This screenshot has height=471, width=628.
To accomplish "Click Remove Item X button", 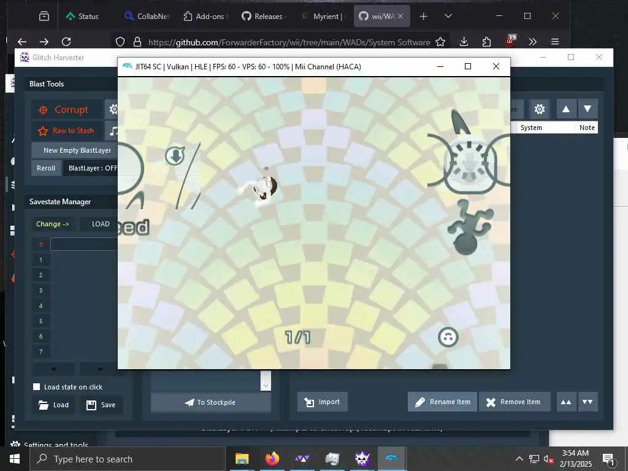I will tap(515, 402).
